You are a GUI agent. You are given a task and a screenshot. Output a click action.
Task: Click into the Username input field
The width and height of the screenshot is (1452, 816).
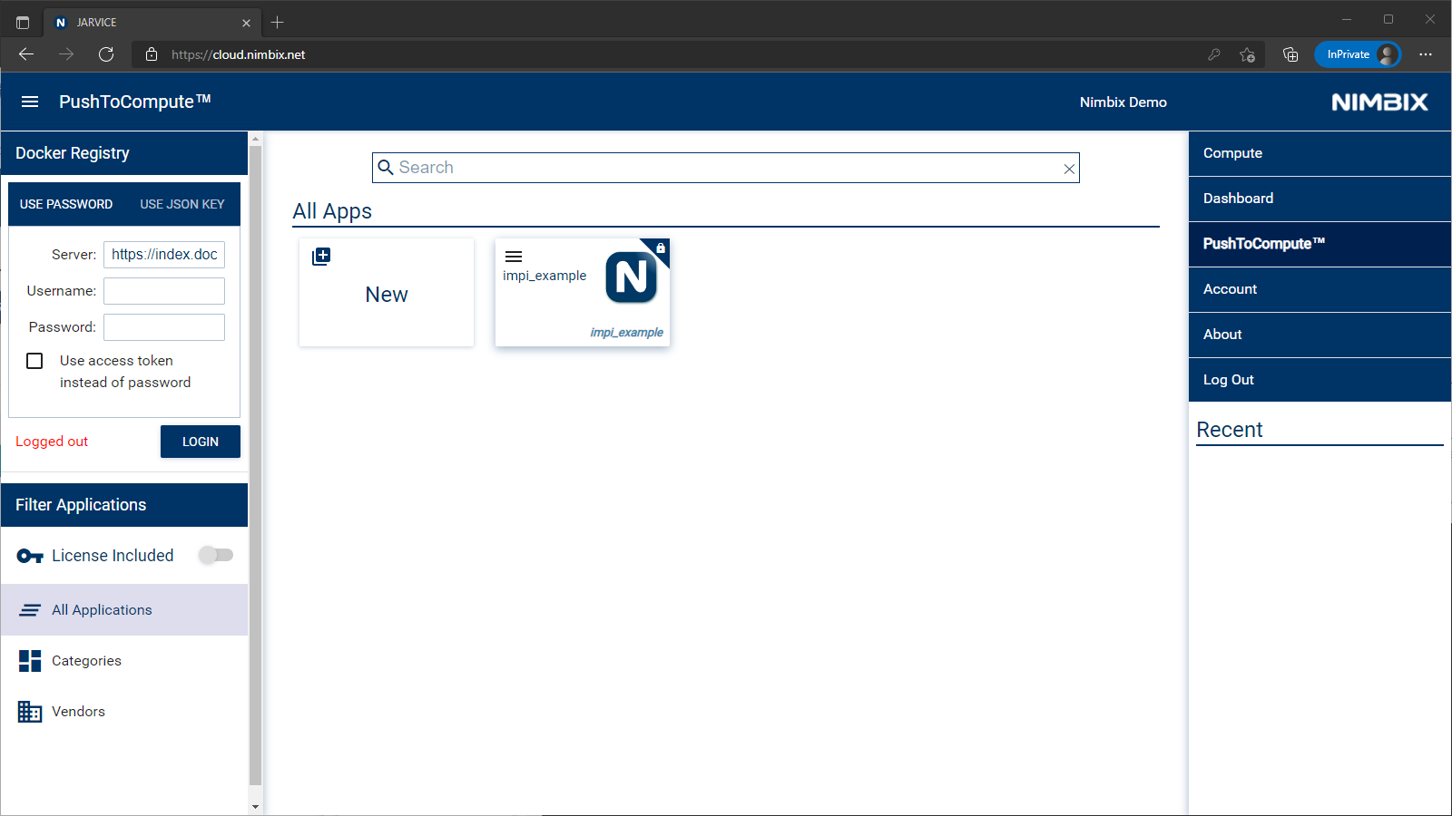[x=164, y=291]
